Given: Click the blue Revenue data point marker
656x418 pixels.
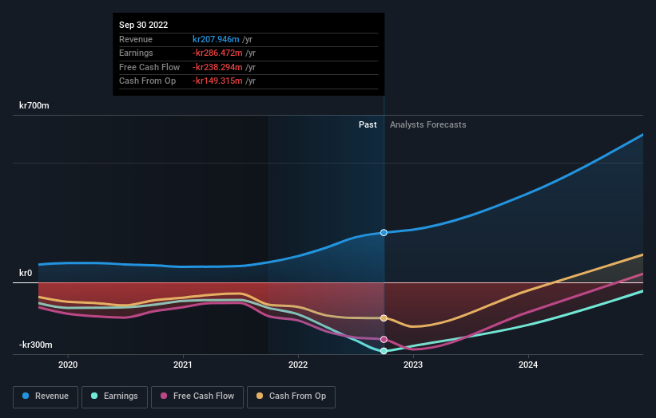Looking at the screenshot, I should [x=384, y=233].
